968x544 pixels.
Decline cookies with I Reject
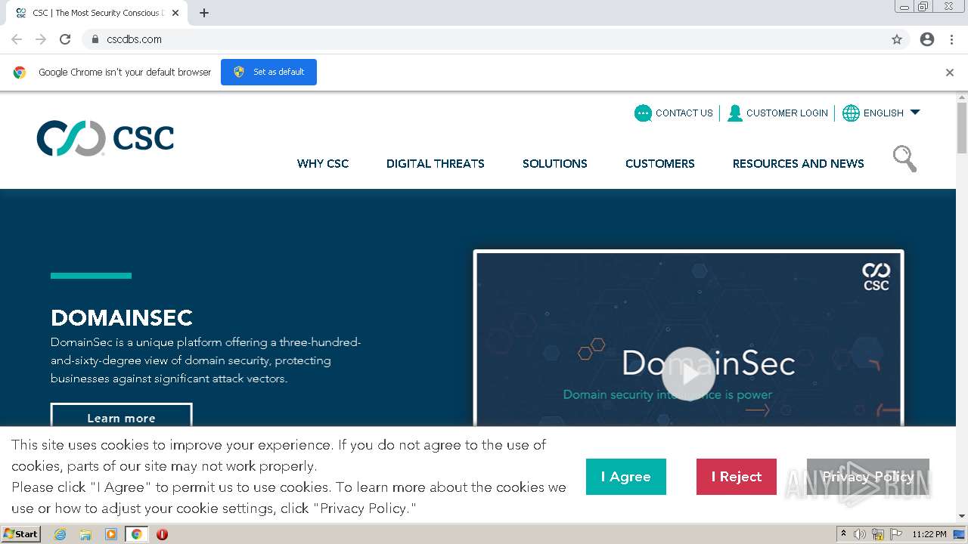737,477
